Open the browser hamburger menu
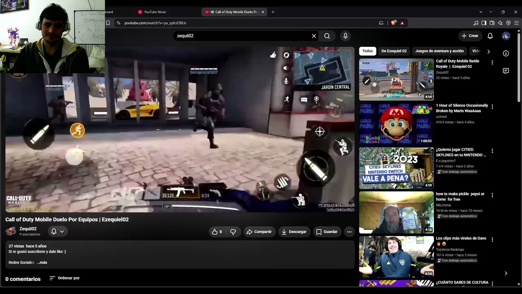 pos(516,23)
